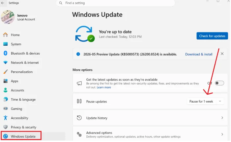
Task: Click the Accounts person icon
Action: [x=6, y=90]
